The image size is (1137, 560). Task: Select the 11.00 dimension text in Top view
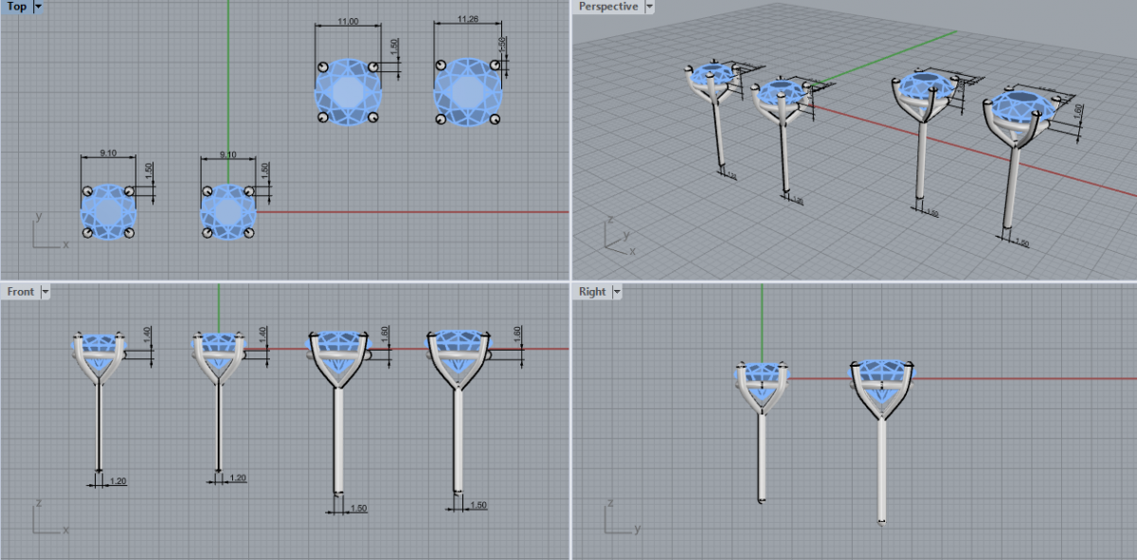[x=347, y=21]
